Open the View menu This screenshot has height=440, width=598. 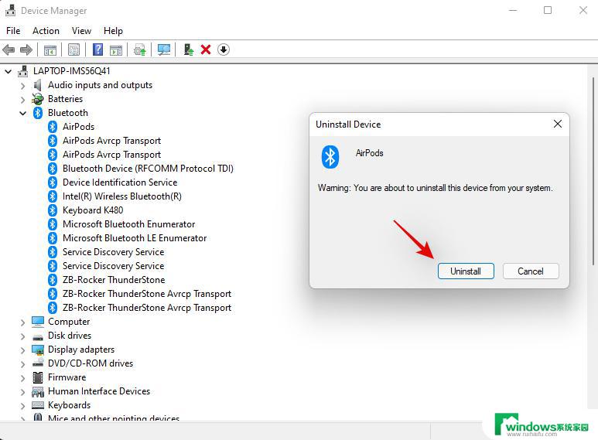[x=81, y=31]
